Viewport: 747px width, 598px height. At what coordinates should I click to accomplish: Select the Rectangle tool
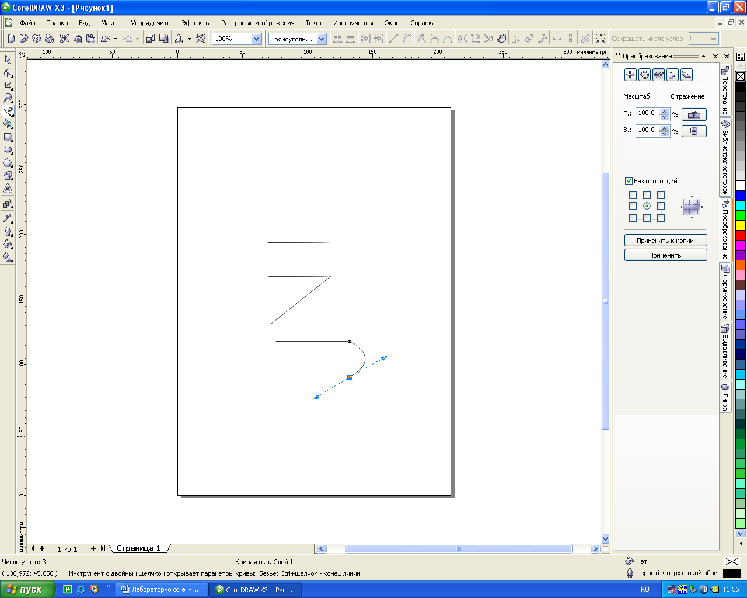[8, 137]
